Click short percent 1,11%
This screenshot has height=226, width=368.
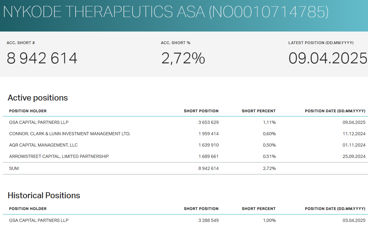pyautogui.click(x=269, y=122)
